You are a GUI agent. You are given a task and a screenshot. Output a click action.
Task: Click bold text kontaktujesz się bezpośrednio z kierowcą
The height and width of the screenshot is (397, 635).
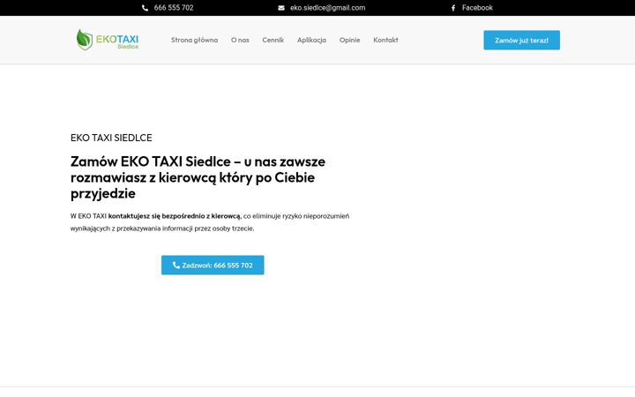(x=174, y=216)
